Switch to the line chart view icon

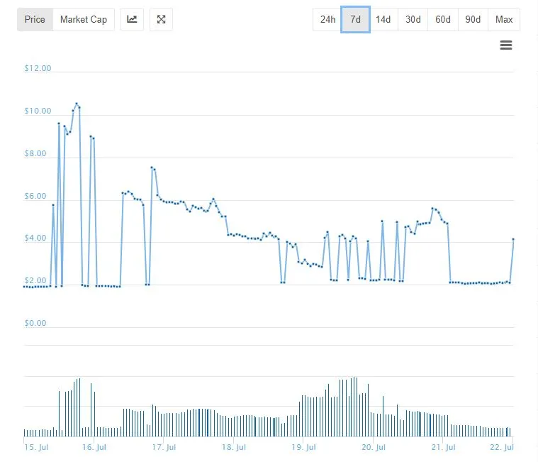pyautogui.click(x=132, y=20)
